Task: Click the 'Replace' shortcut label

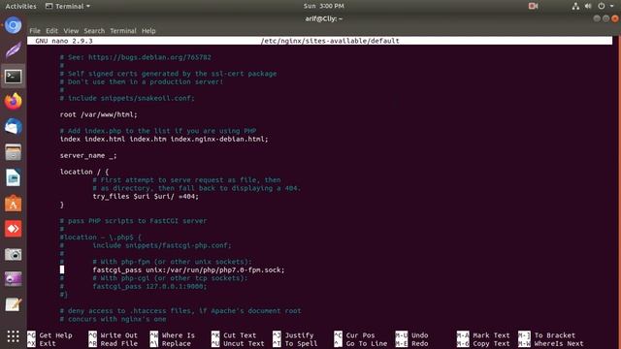Action: click(x=177, y=343)
